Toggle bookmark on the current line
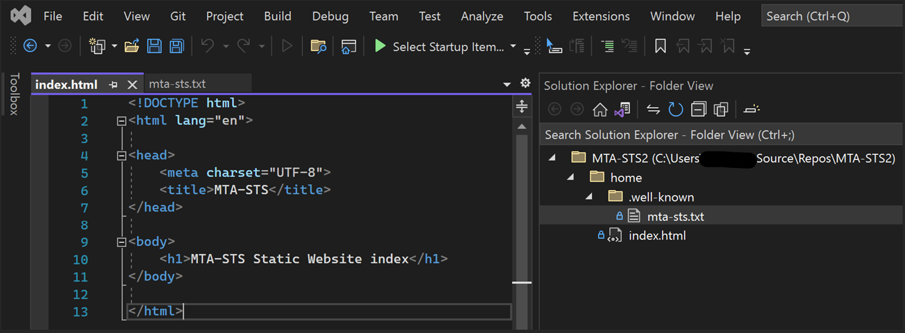This screenshot has height=333, width=905. (x=660, y=46)
